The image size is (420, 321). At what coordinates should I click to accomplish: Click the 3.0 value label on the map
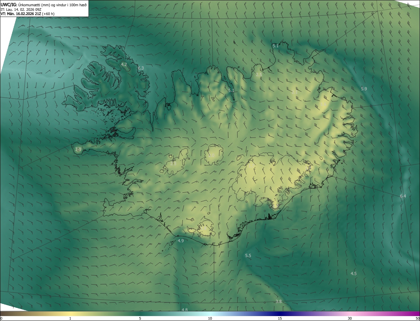78,149
